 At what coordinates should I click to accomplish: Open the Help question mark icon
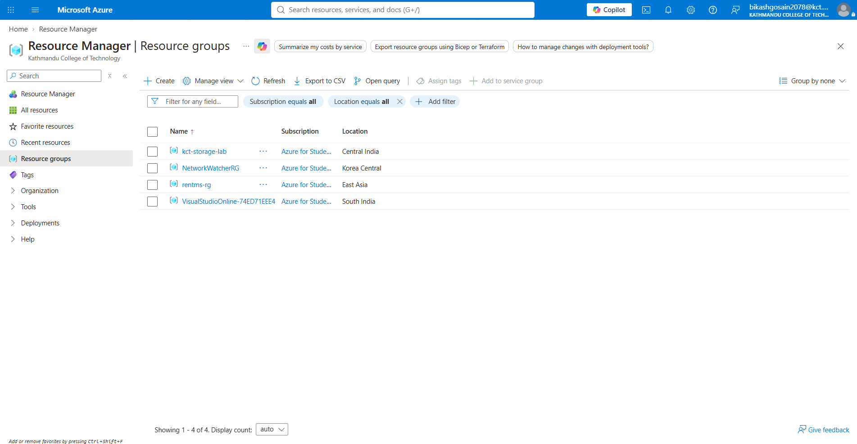[x=713, y=10]
